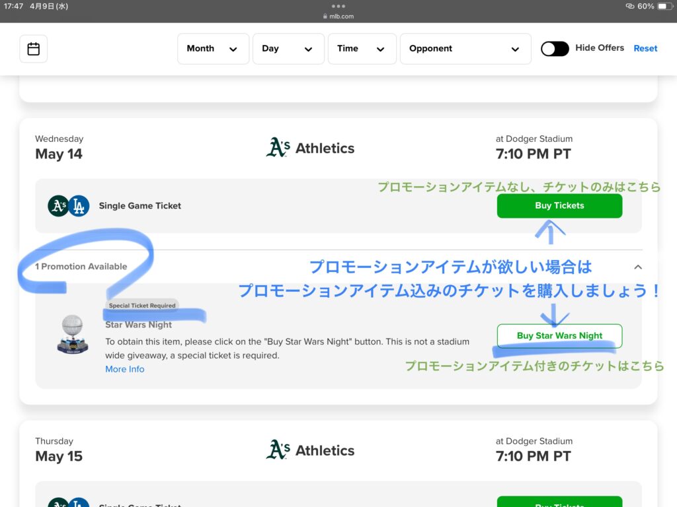Click the 'Special Ticket Required' badge
Screen dimensions: 677x507
pos(142,305)
